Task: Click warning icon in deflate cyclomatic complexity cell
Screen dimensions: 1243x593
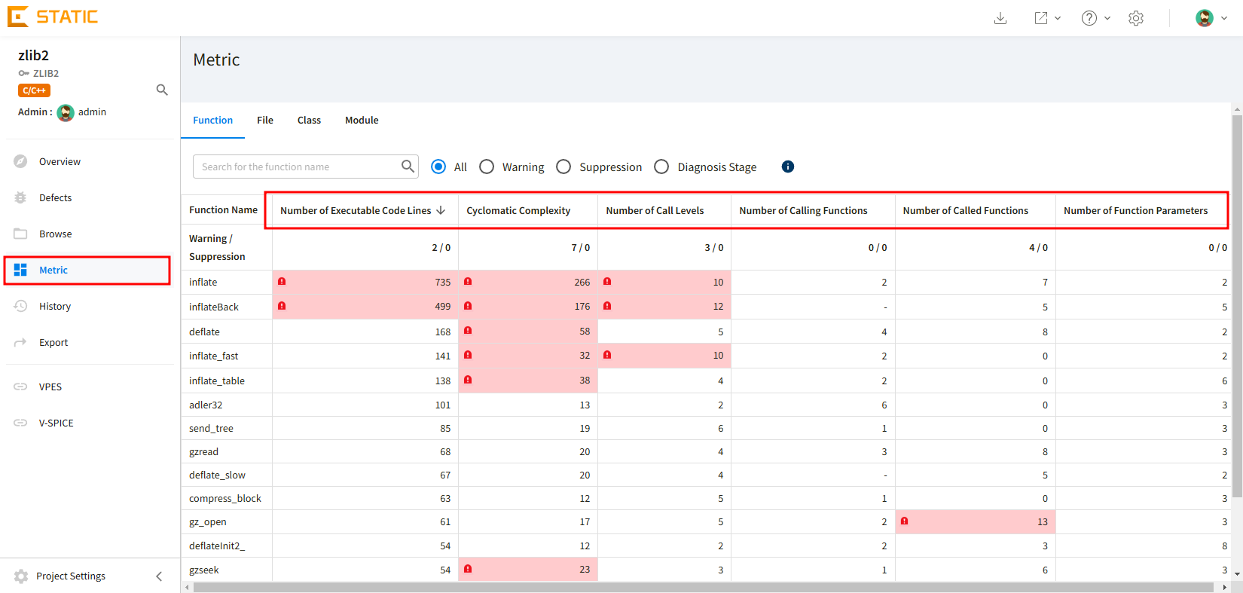Action: tap(468, 331)
